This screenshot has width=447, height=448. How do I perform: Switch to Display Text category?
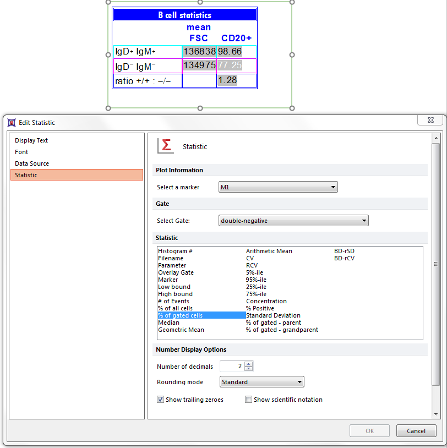click(x=31, y=140)
